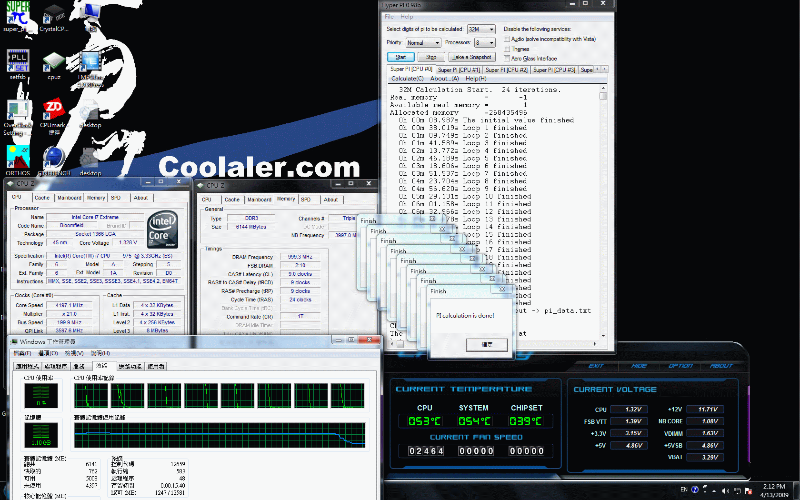Click the CPU 053°C temperature readout
The width and height of the screenshot is (800, 500).
coord(425,421)
